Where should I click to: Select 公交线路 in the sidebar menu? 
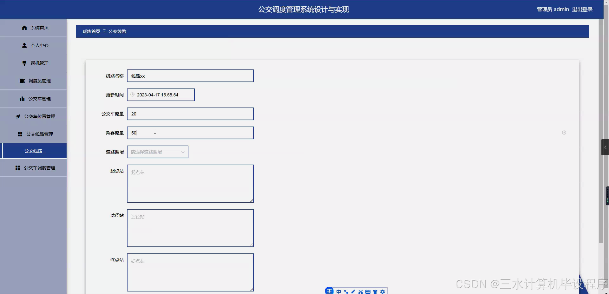coord(33,151)
